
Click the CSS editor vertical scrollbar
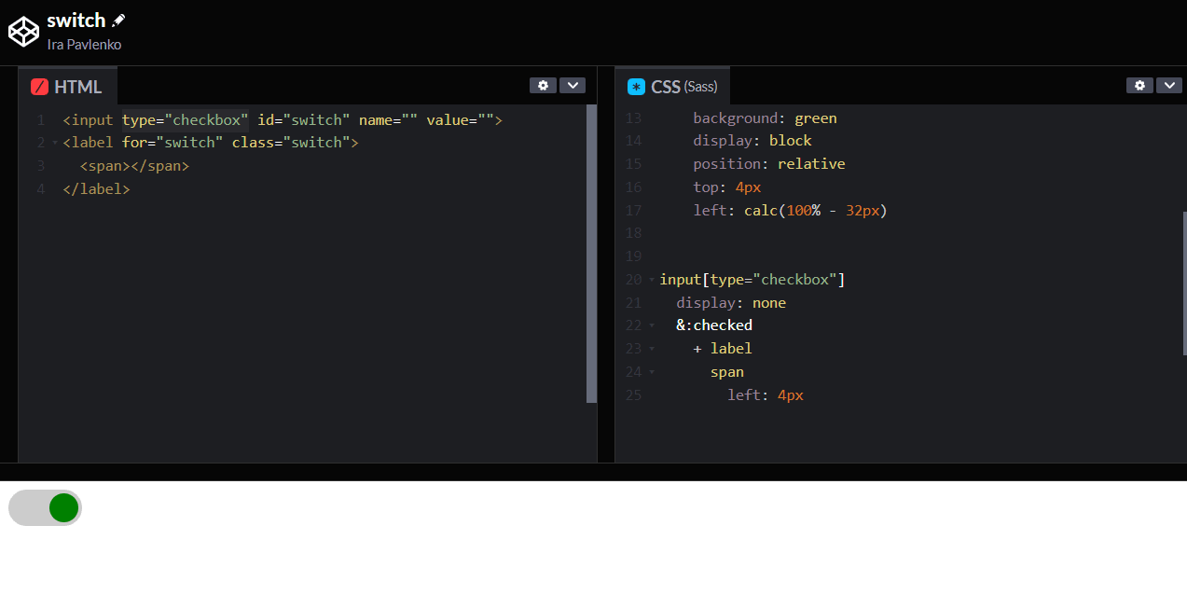(x=1185, y=283)
